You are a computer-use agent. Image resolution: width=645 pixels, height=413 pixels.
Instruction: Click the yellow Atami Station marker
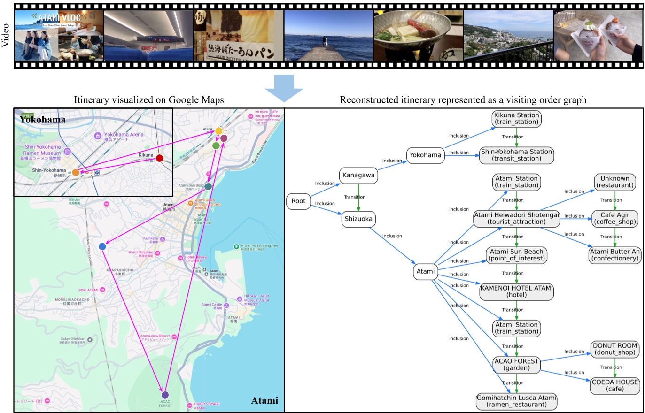pos(218,131)
